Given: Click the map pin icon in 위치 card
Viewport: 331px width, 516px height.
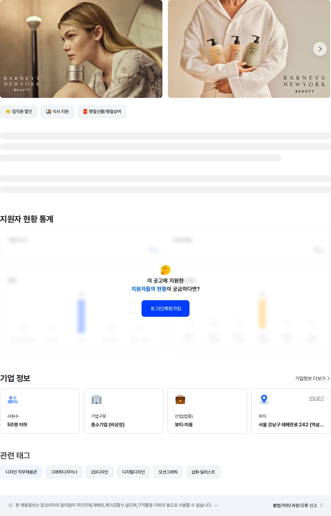Looking at the screenshot, I should (264, 399).
